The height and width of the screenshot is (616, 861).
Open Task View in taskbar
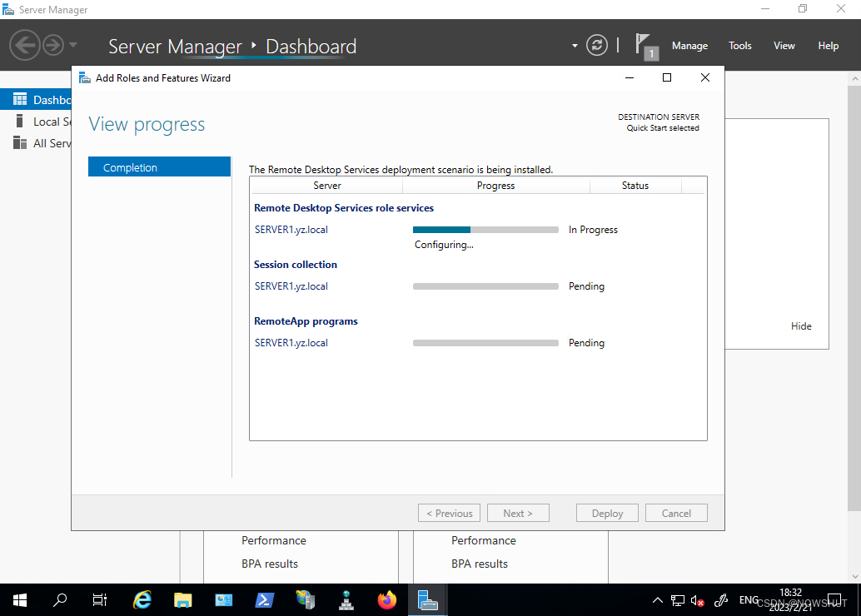pos(100,600)
